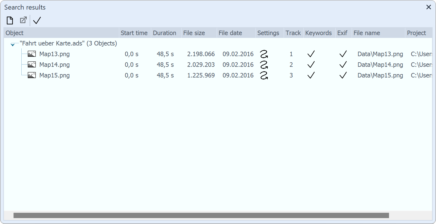The image size is (436, 224).
Task: Click the open external link toolbar icon
Action: pyautogui.click(x=23, y=20)
